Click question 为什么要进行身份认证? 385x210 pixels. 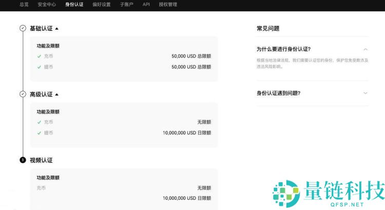click(x=283, y=49)
